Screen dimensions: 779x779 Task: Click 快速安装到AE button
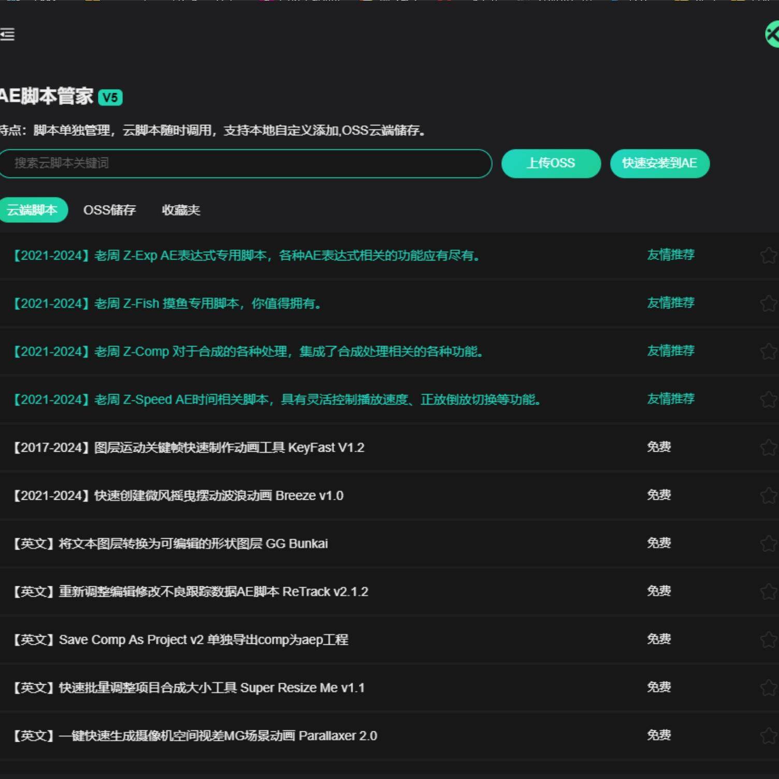pyautogui.click(x=660, y=163)
